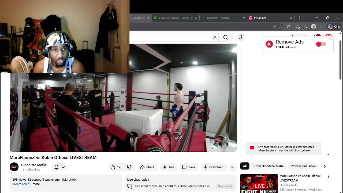Click the YouTube icon in chat replay notice
Viewport: 343px width, 193px height.
[x=252, y=148]
